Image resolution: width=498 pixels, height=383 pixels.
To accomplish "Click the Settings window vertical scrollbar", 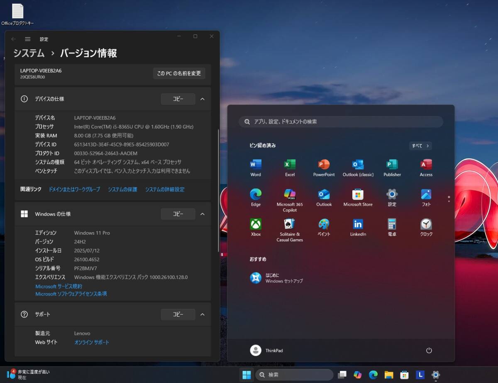I will tap(219, 191).
